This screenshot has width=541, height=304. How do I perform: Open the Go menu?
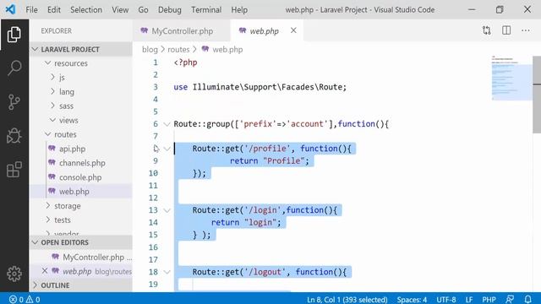click(x=143, y=9)
